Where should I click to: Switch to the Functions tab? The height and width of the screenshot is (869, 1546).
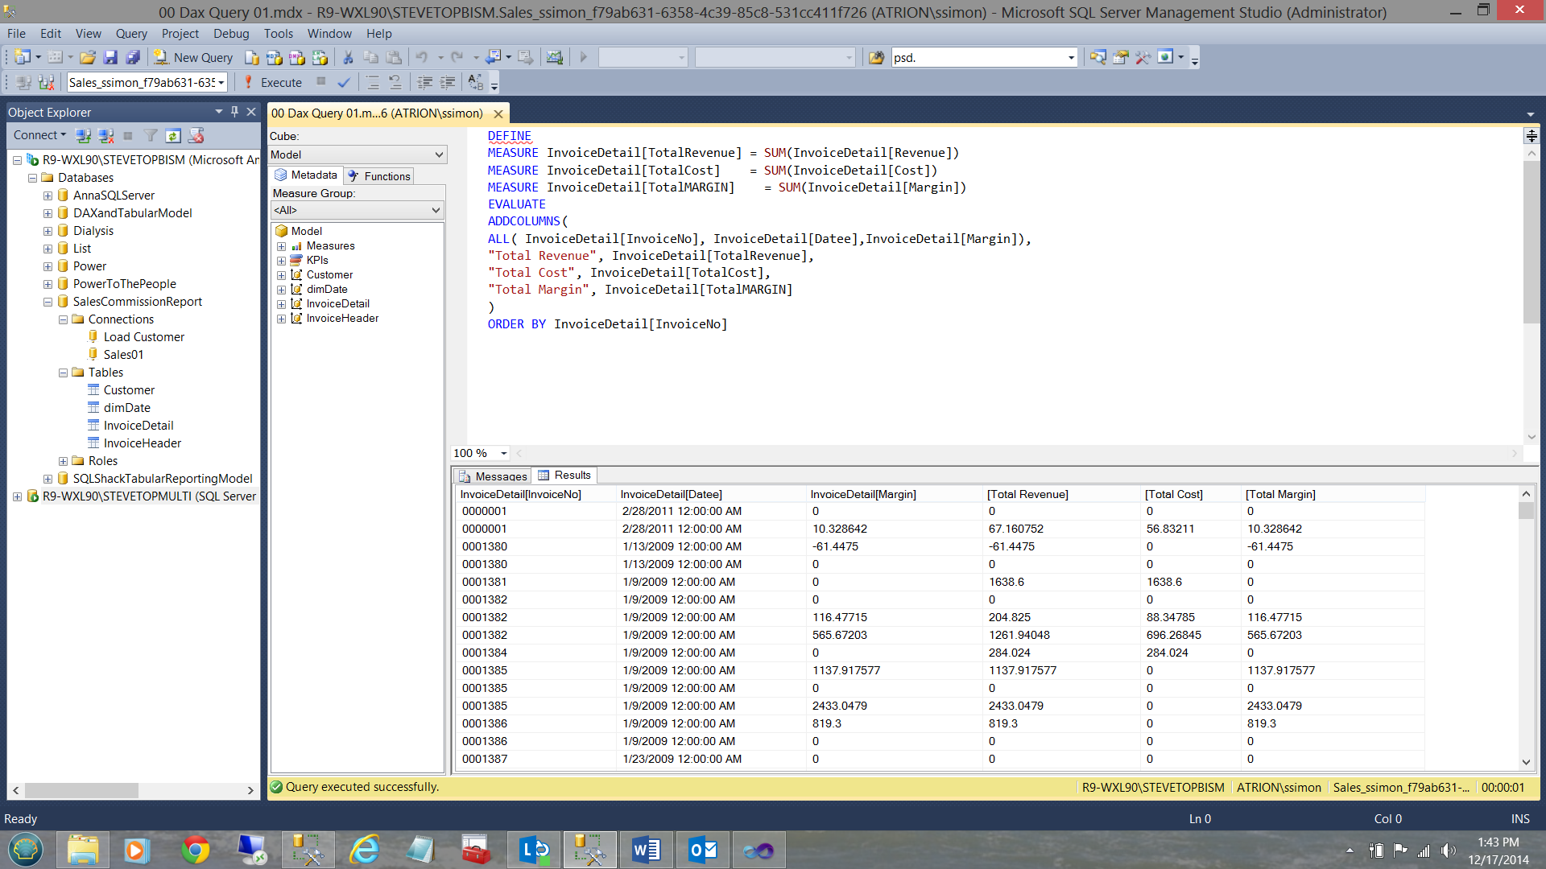[378, 176]
